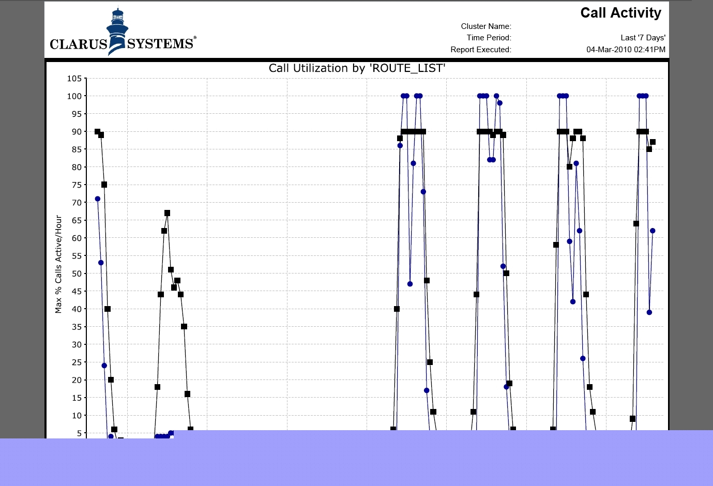Viewport: 713px width, 486px height.
Task: Click the '65' y-axis tick label
Action: tap(77, 220)
